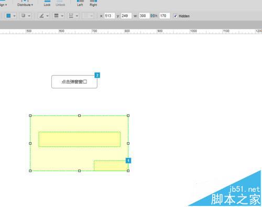Toggle the keep aspect ratio lock

[152, 16]
